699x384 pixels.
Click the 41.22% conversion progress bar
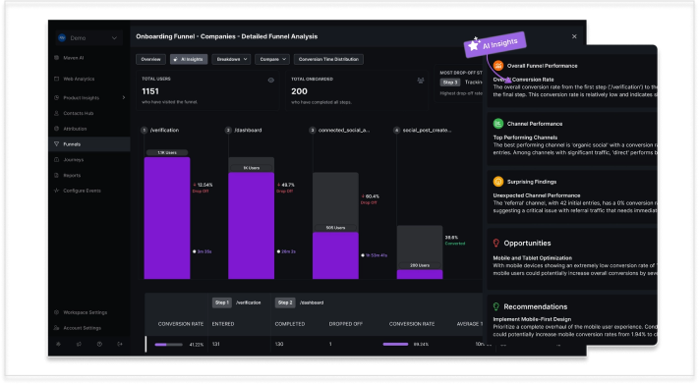click(168, 345)
